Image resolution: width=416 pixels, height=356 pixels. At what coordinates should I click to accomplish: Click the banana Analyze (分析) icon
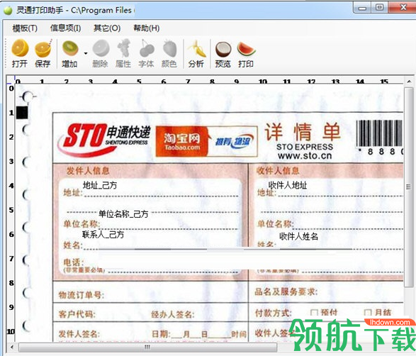click(x=196, y=48)
